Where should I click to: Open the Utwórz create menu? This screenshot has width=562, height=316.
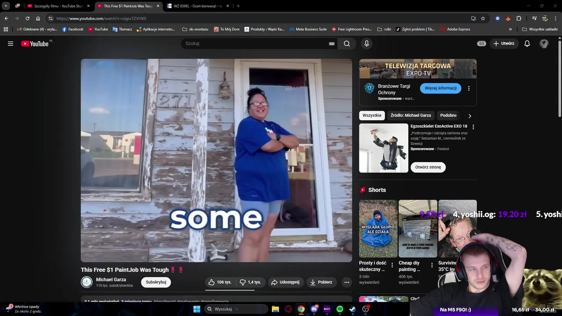point(504,43)
